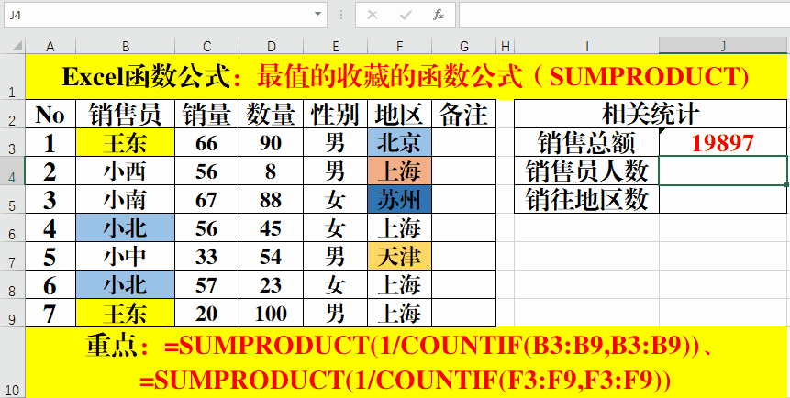The image size is (790, 398).
Task: Select the 销往地区数 label cell
Action: (x=586, y=200)
